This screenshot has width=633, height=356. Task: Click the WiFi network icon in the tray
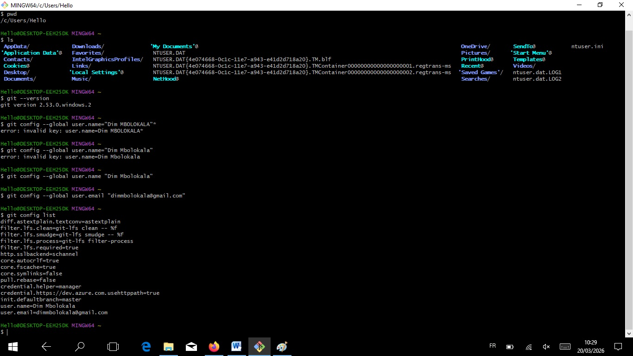click(528, 347)
